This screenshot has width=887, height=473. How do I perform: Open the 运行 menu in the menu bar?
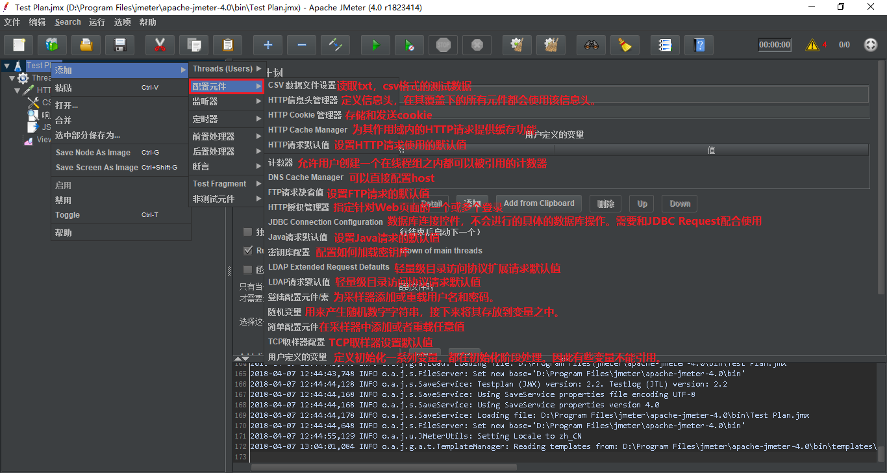click(97, 22)
